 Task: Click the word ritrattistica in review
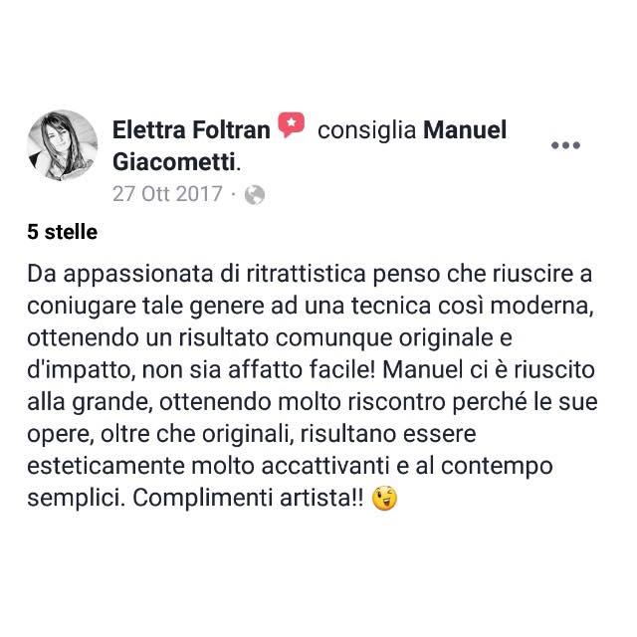[x=307, y=274]
